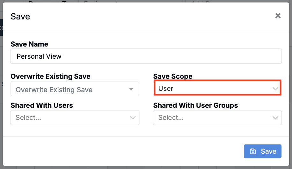Click the Shared With User Groups chevron

(x=275, y=118)
